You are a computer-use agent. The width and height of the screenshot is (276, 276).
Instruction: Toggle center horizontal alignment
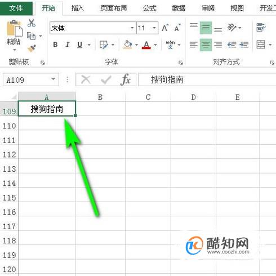point(206,44)
